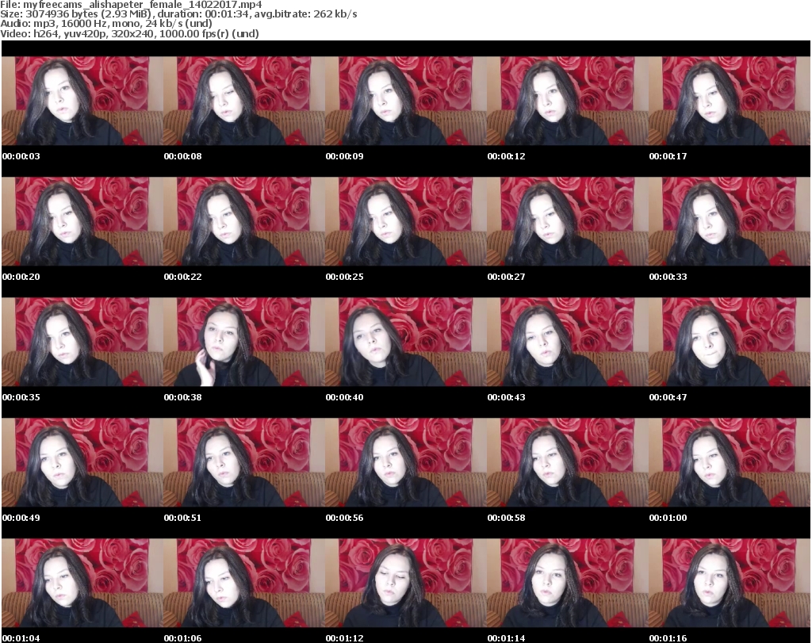Image resolution: width=812 pixels, height=643 pixels.
Task: Click the timestamp label 00:00:17
Action: [x=668, y=156]
